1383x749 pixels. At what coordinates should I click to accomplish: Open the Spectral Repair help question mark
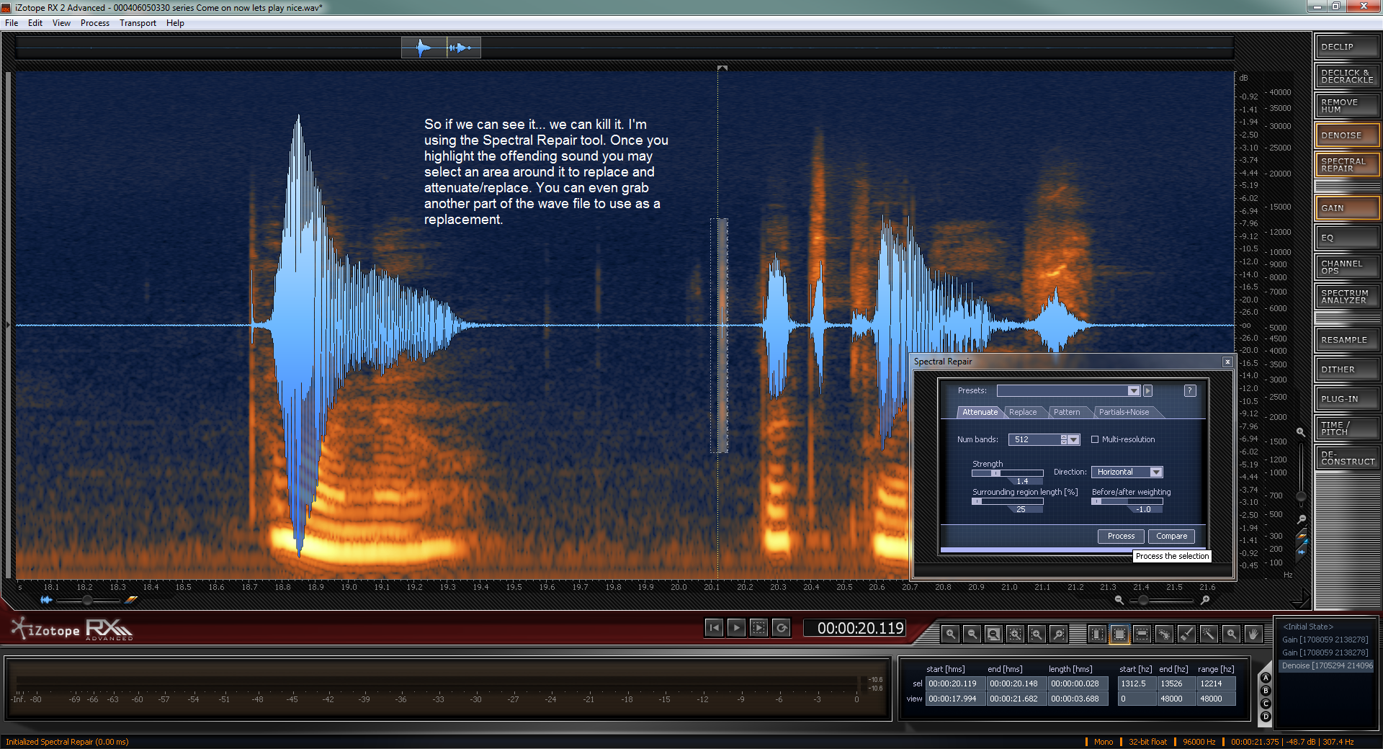tap(1190, 390)
